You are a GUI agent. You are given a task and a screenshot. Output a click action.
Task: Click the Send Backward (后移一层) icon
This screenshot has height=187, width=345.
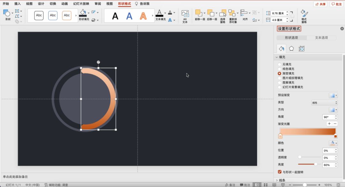coord(211,13)
